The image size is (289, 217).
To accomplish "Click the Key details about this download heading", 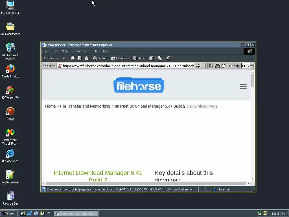I will (x=183, y=176).
